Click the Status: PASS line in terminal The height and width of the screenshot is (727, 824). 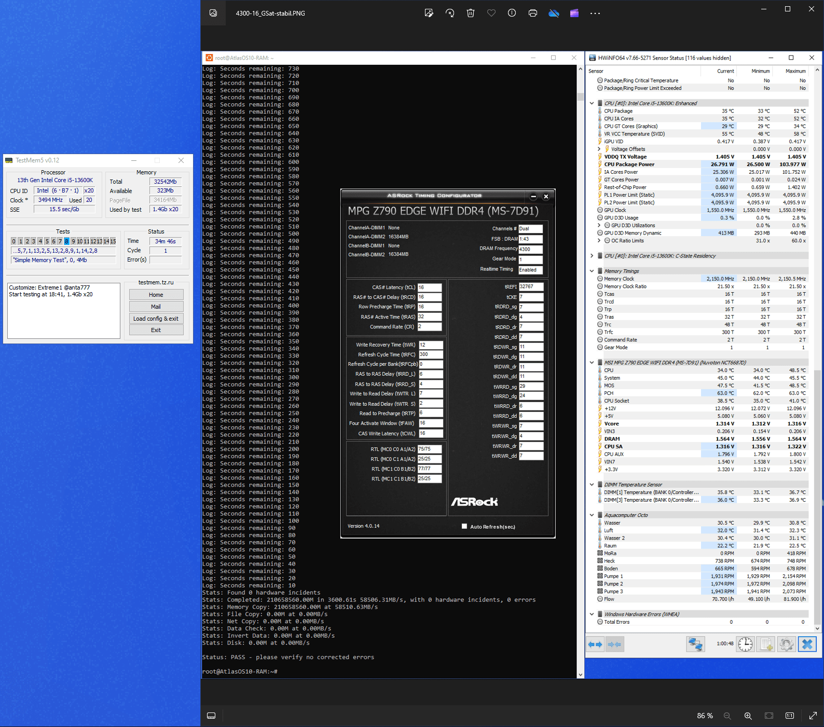pos(288,657)
